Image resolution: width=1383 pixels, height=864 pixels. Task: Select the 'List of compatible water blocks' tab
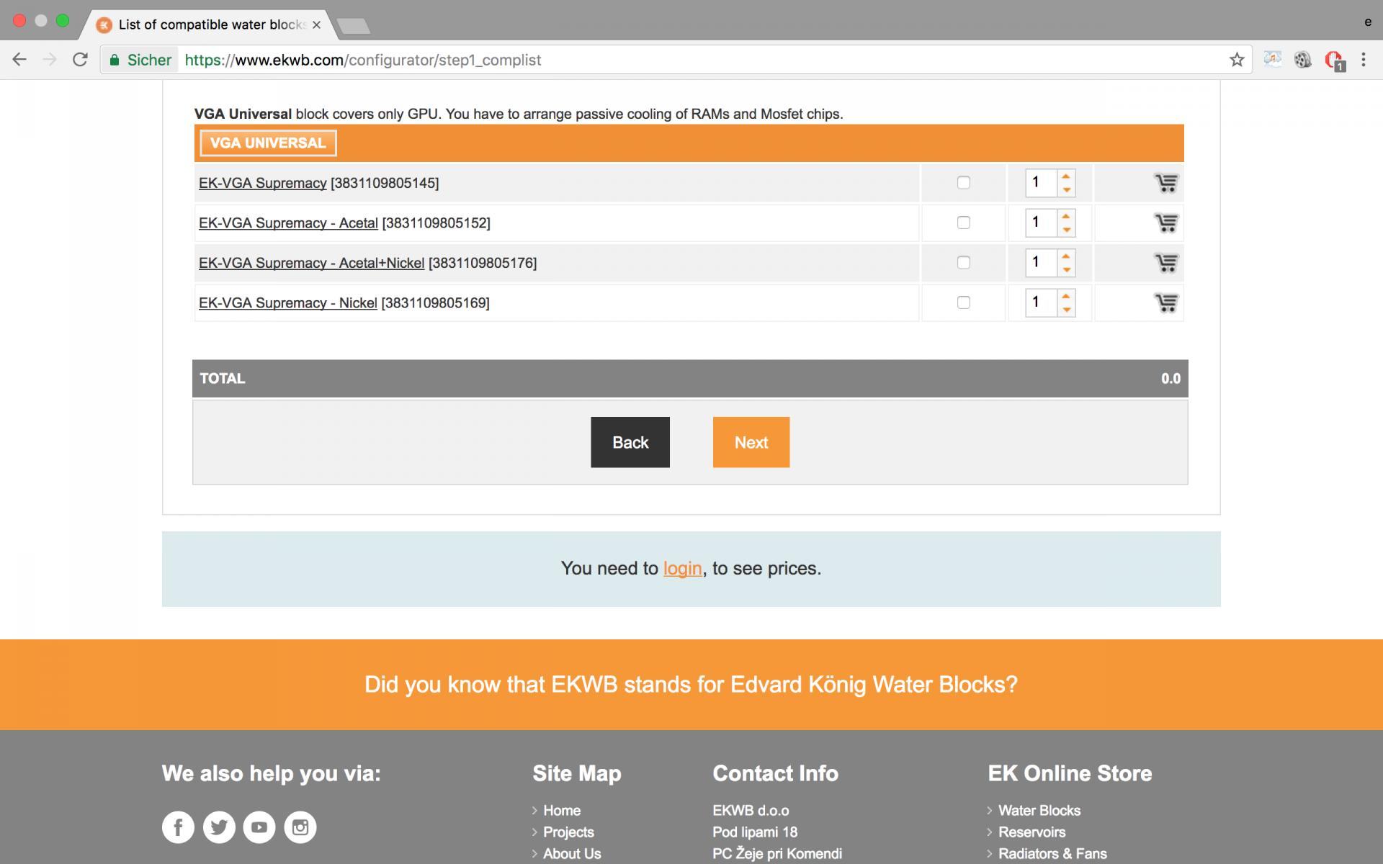click(210, 24)
